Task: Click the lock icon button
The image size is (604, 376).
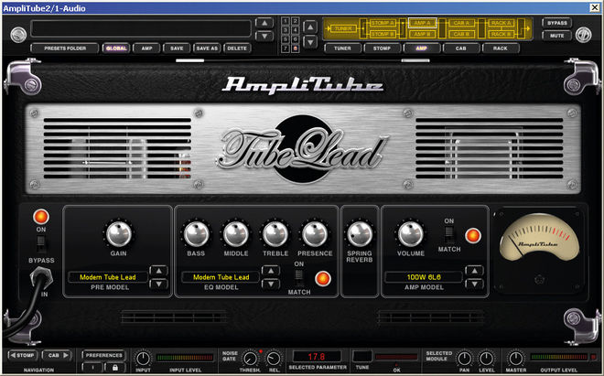Action: click(114, 367)
